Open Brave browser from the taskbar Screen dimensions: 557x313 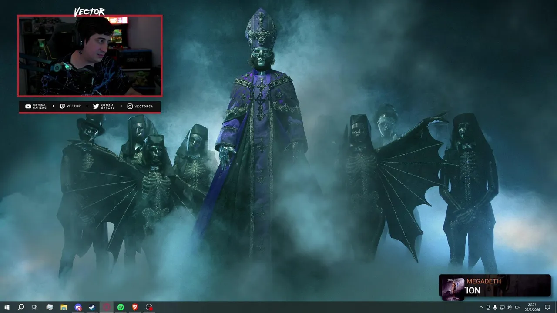tap(135, 307)
